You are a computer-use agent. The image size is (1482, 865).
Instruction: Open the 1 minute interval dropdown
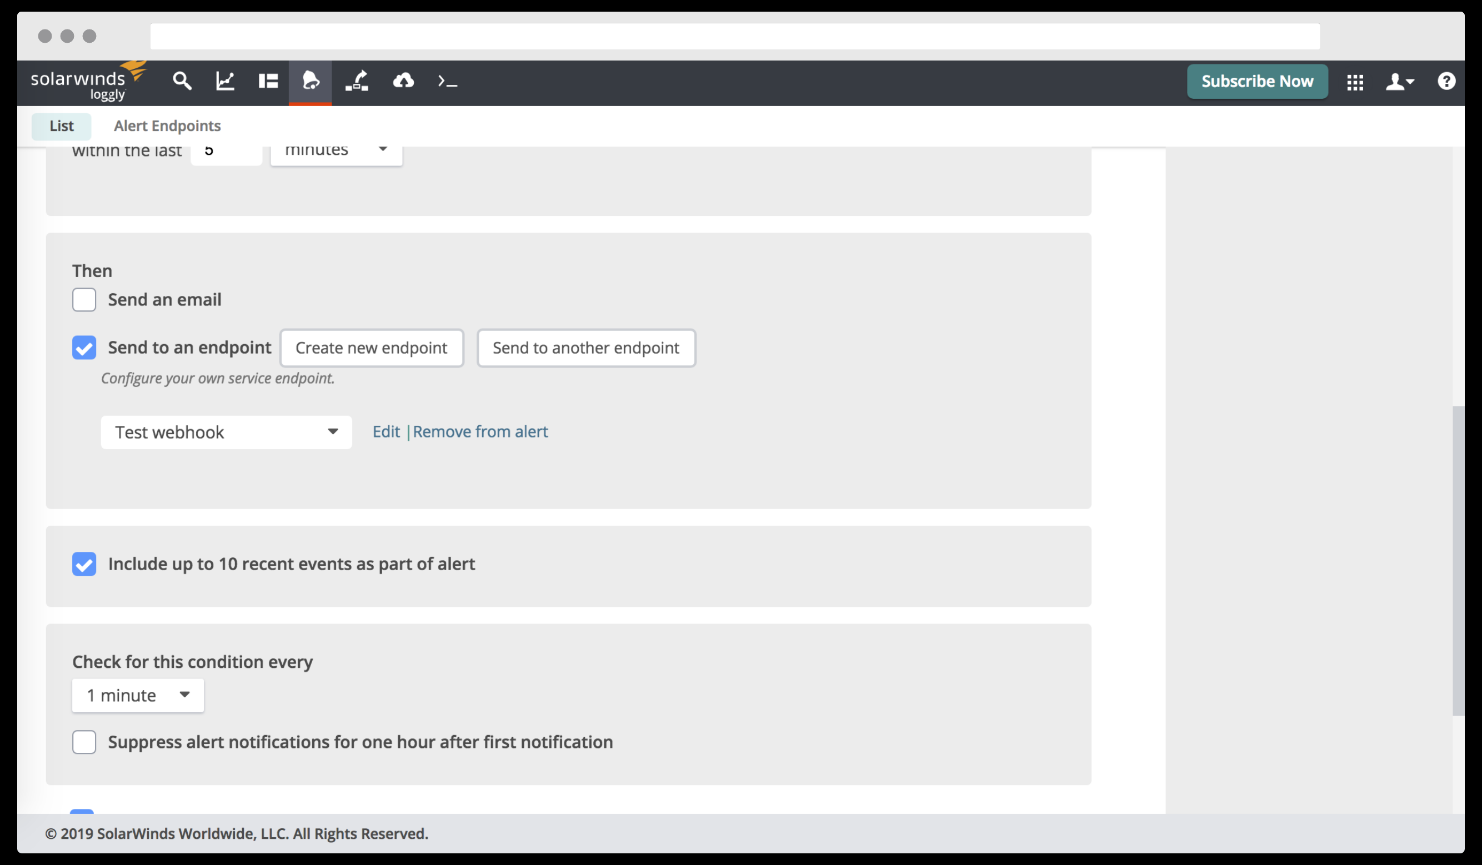pyautogui.click(x=138, y=695)
